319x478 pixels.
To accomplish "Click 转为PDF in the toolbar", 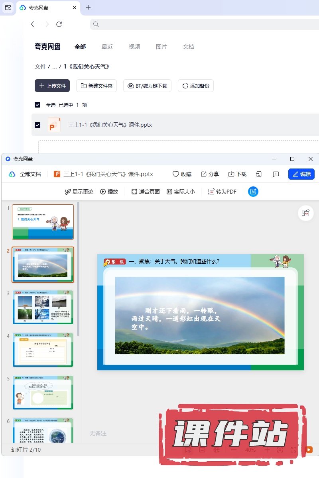I will [x=223, y=192].
